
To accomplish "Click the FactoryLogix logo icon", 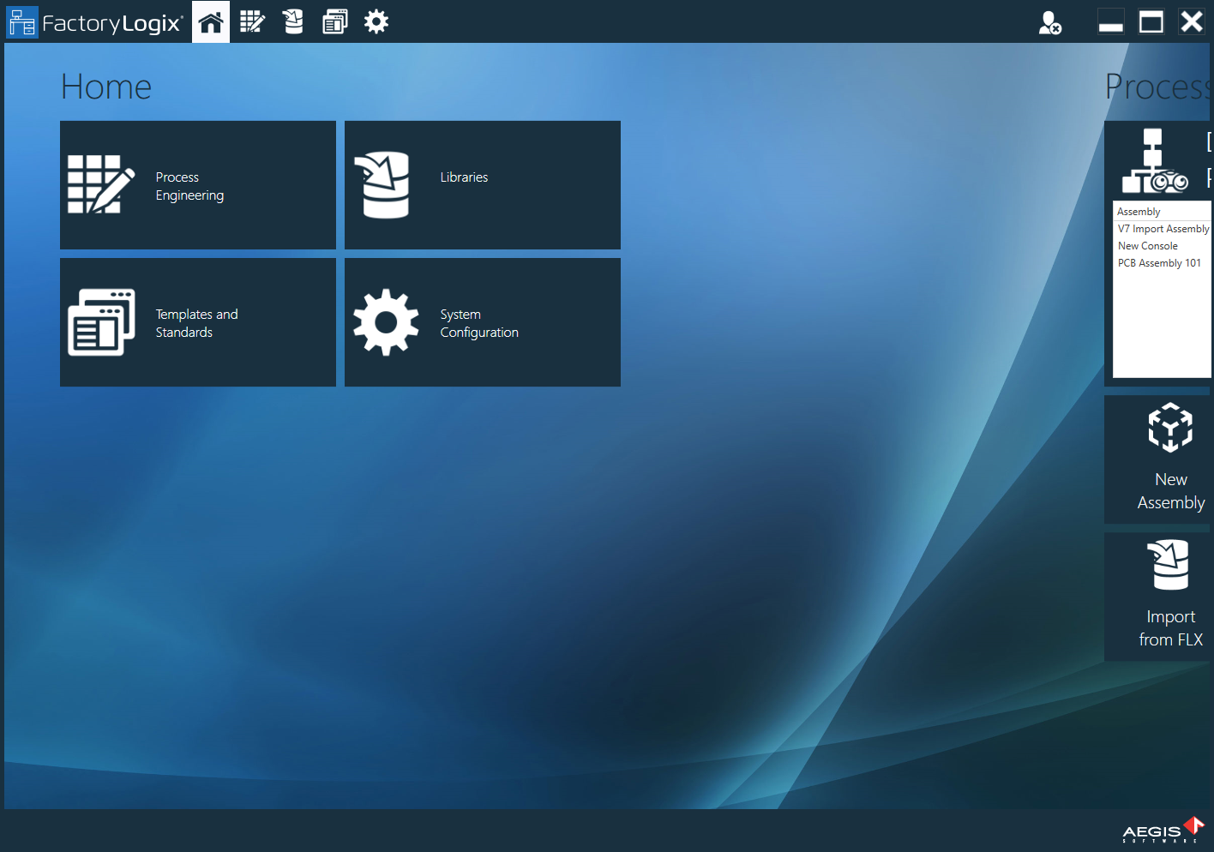I will click(x=22, y=21).
